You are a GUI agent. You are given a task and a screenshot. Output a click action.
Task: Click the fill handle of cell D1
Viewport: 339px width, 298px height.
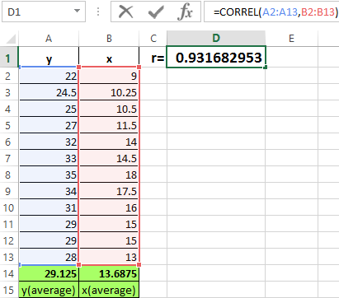[x=265, y=68]
